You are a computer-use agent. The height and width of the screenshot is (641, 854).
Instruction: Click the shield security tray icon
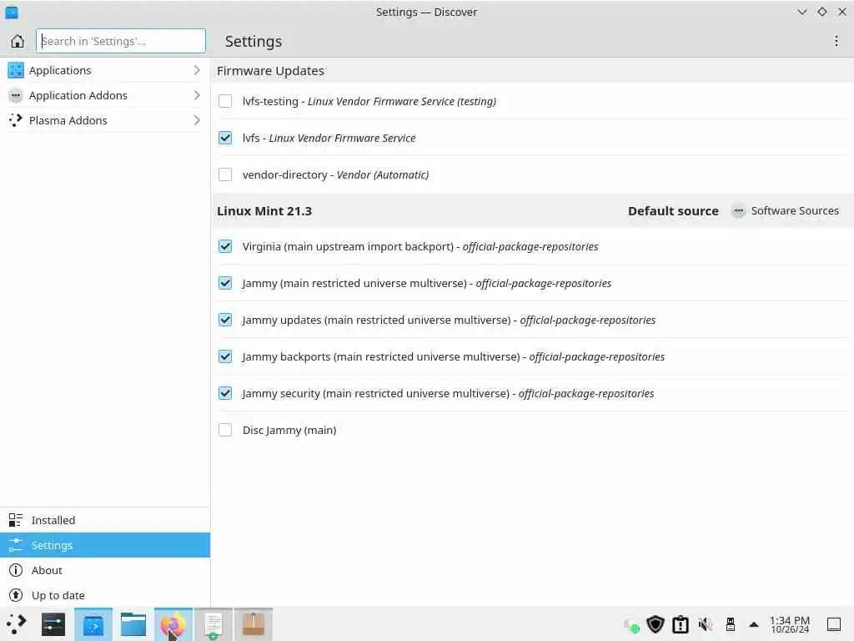point(656,624)
